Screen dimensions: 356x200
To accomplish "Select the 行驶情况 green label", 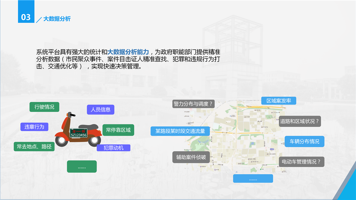I will click(x=44, y=107).
